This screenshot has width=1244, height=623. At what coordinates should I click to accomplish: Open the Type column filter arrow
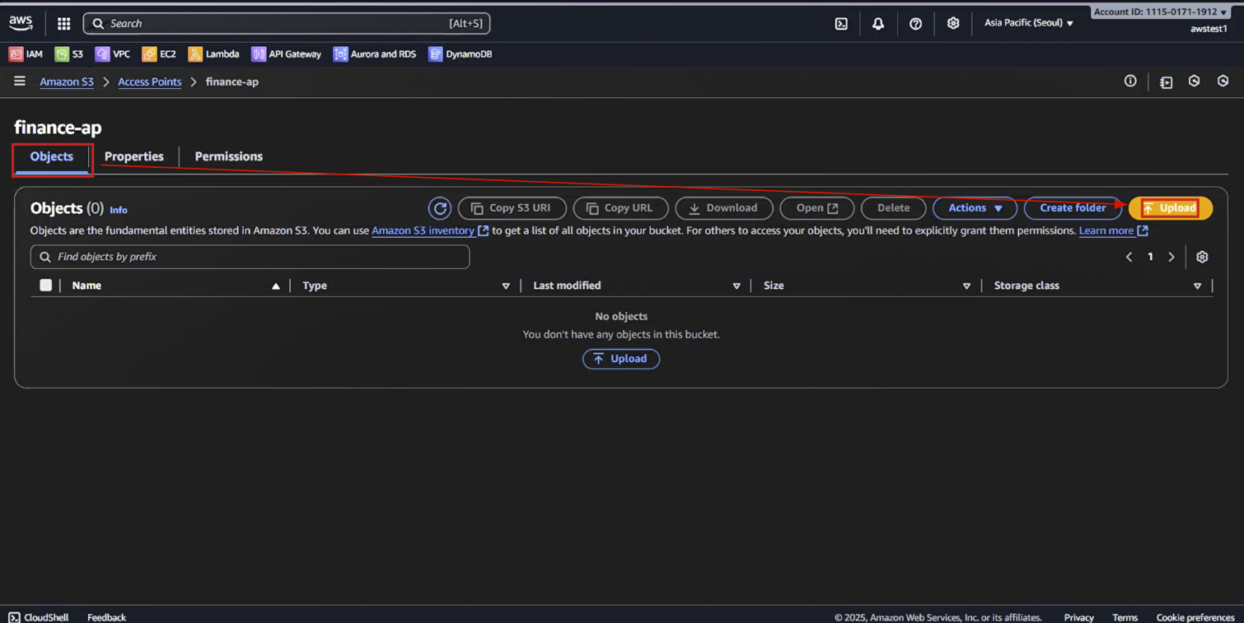click(506, 286)
